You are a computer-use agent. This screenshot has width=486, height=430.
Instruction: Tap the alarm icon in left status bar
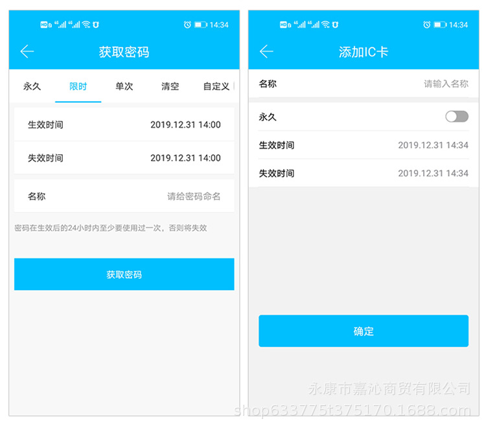click(x=187, y=25)
